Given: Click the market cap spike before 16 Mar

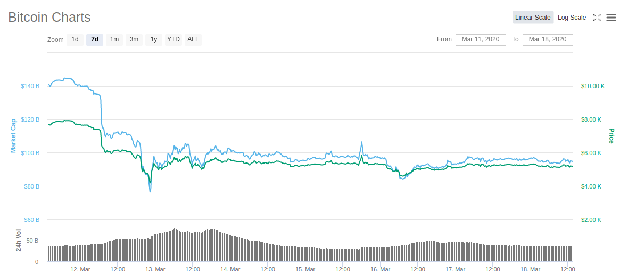Looking at the screenshot, I should pos(362,142).
